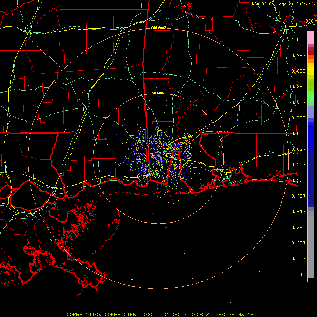Click the 1.000 value on the color scale
The image size is (317, 317).
(298, 39)
